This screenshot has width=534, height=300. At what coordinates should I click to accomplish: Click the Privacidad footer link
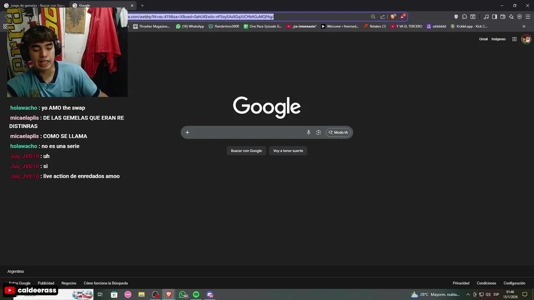point(461,283)
